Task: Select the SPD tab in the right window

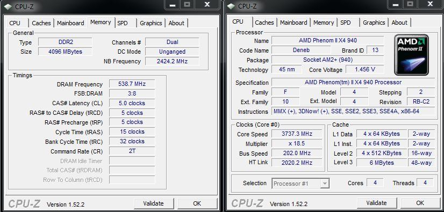Action: point(346,23)
